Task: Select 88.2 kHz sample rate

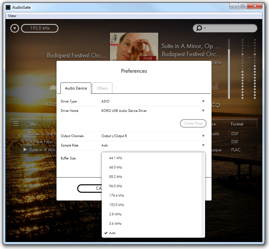Action: (x=152, y=177)
